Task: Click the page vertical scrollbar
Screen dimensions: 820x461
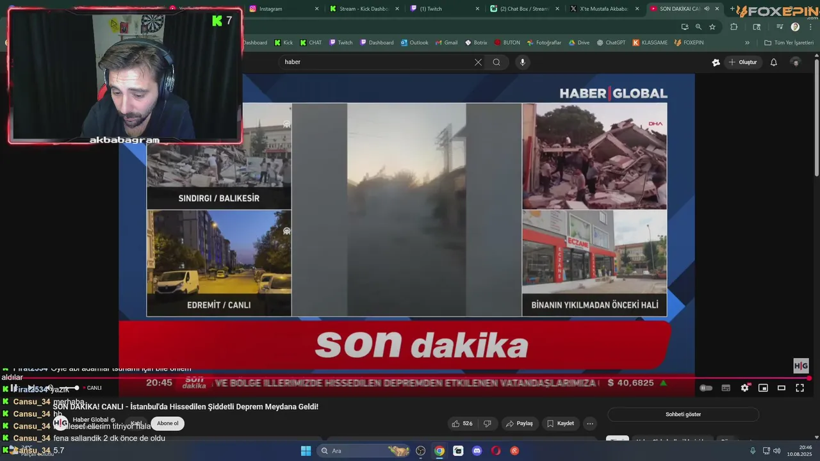Action: 817,118
